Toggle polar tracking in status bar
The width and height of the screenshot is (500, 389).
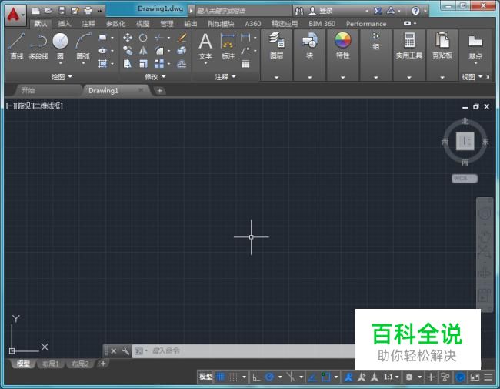(269, 377)
